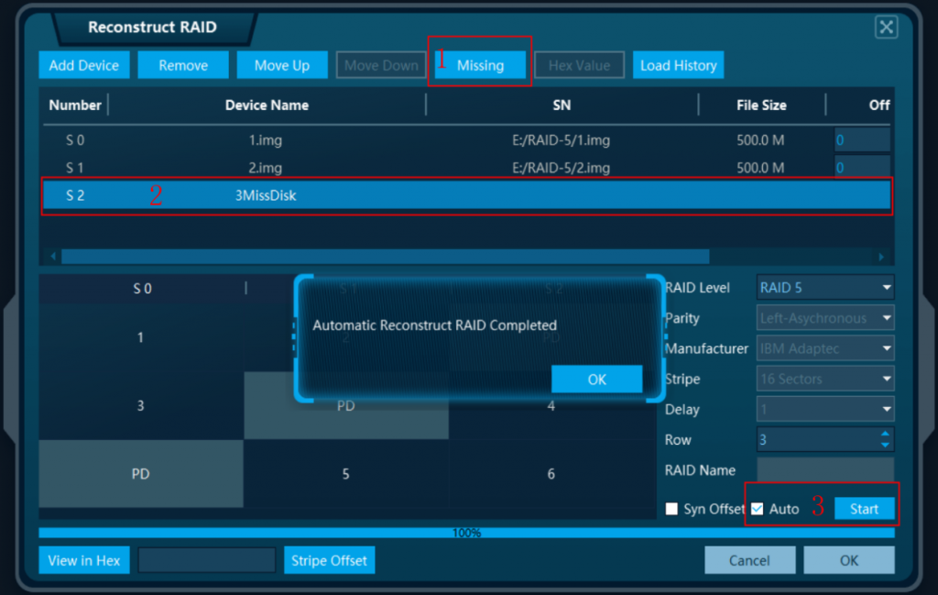The width and height of the screenshot is (938, 595).
Task: Open the Manufacturer dropdown
Action: pos(823,347)
